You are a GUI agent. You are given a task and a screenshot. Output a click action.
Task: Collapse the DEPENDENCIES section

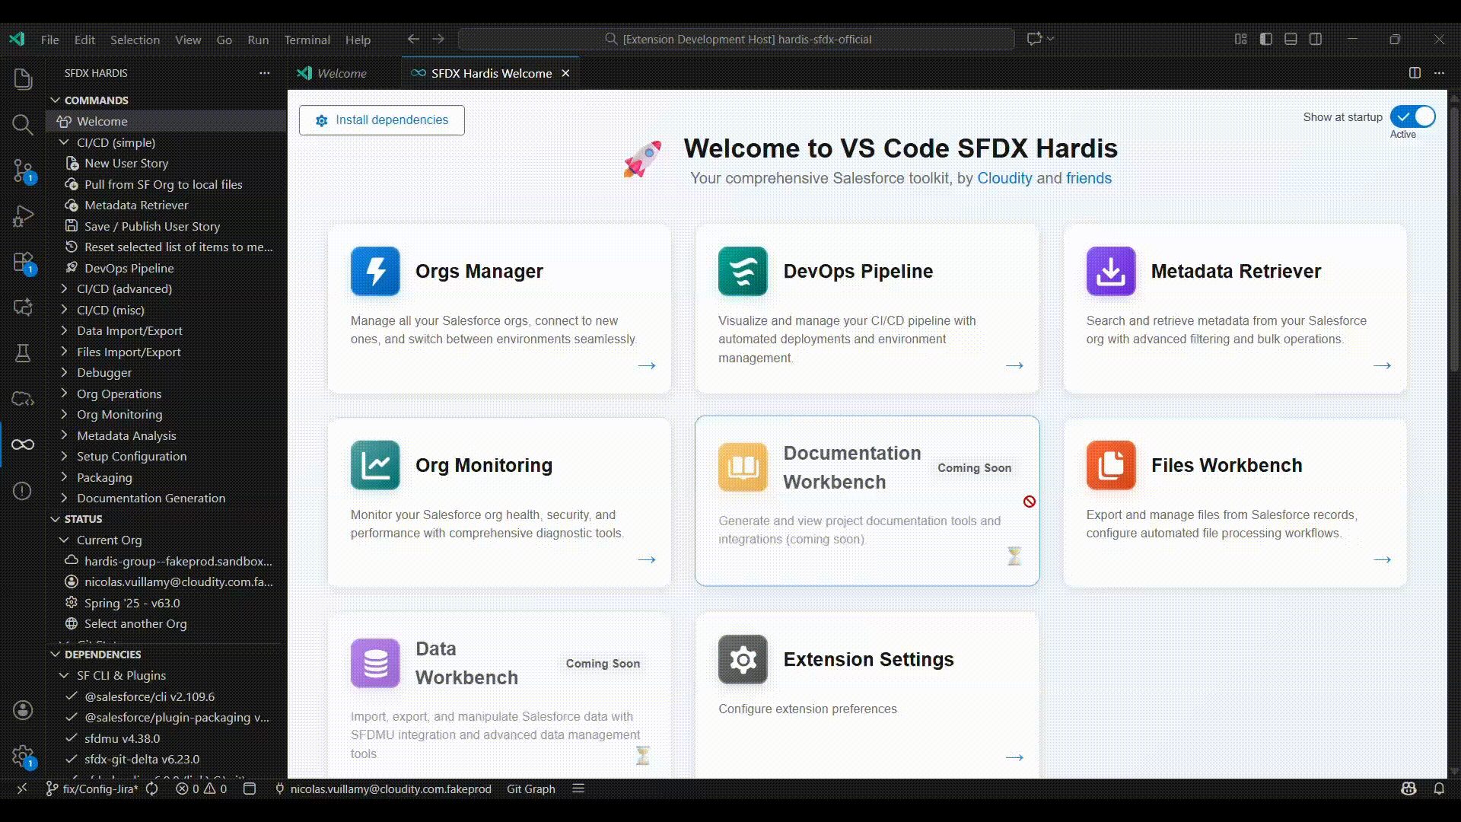[102, 654]
